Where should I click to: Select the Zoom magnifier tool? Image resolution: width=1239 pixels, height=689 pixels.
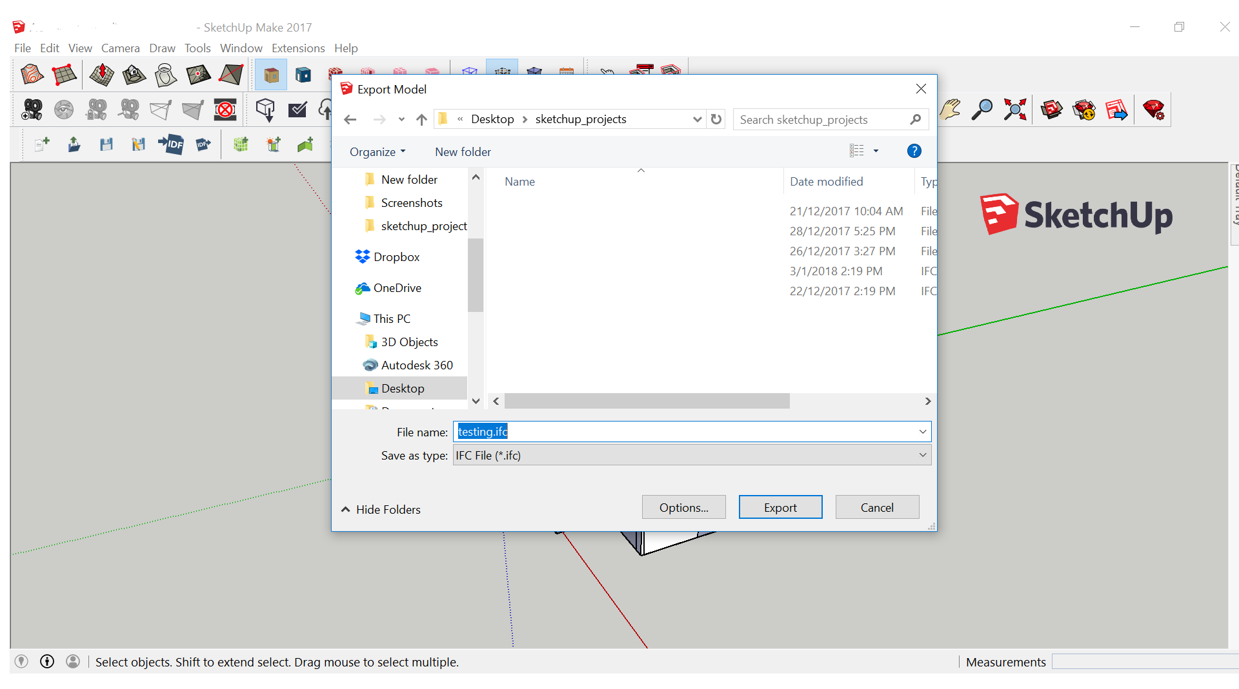[x=982, y=110]
